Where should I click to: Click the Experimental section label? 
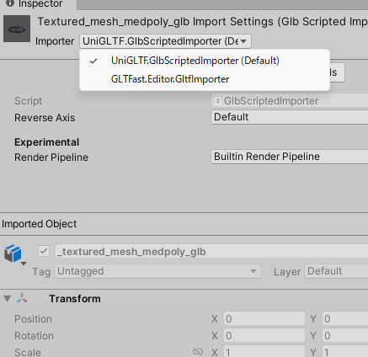pyautogui.click(x=47, y=142)
